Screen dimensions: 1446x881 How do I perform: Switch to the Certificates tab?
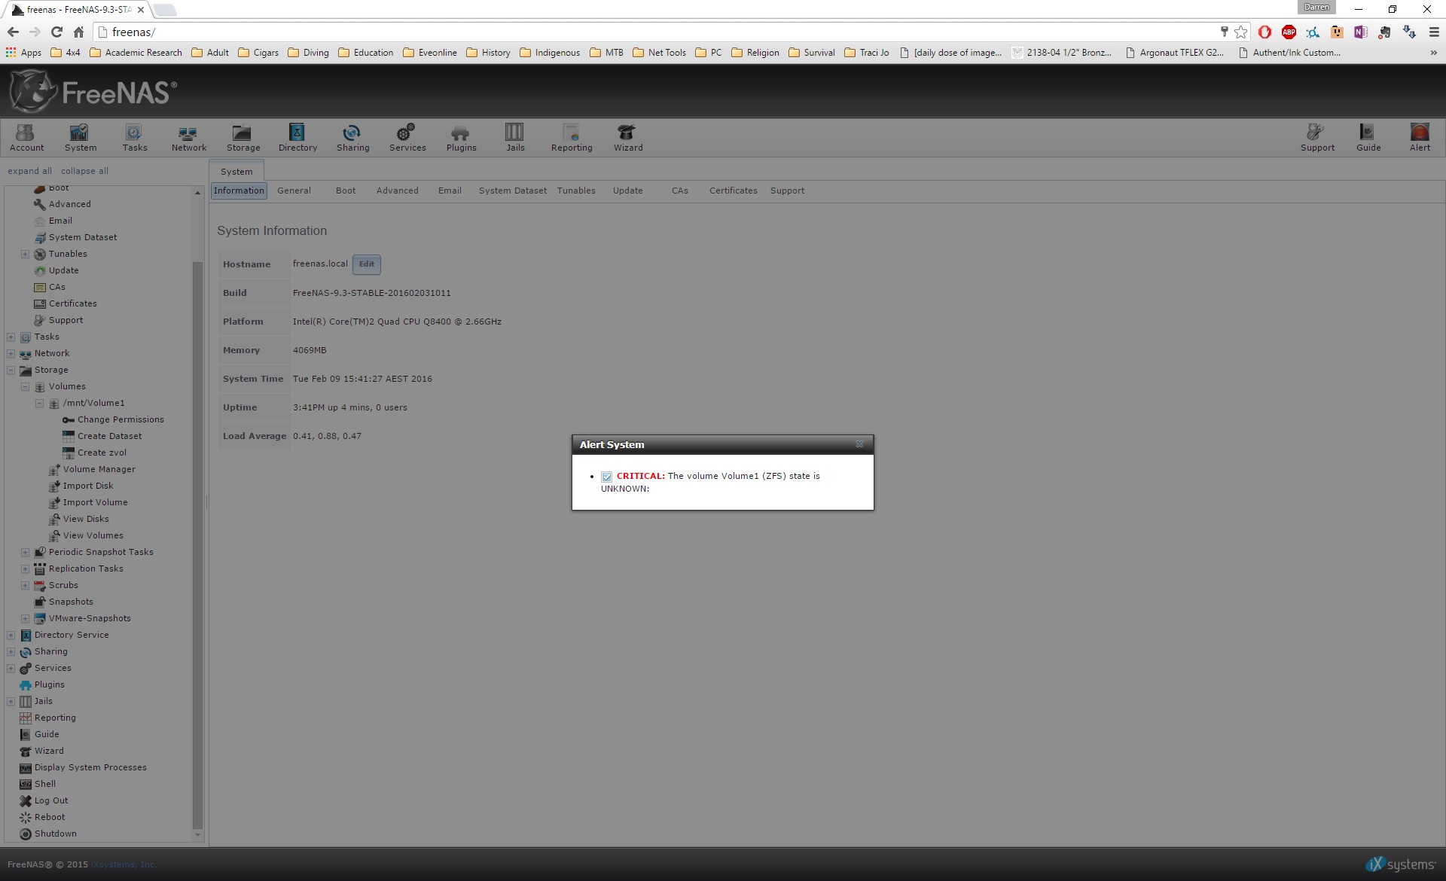[733, 191]
